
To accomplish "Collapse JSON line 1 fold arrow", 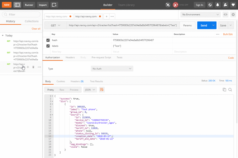I will click(x=52, y=96).
